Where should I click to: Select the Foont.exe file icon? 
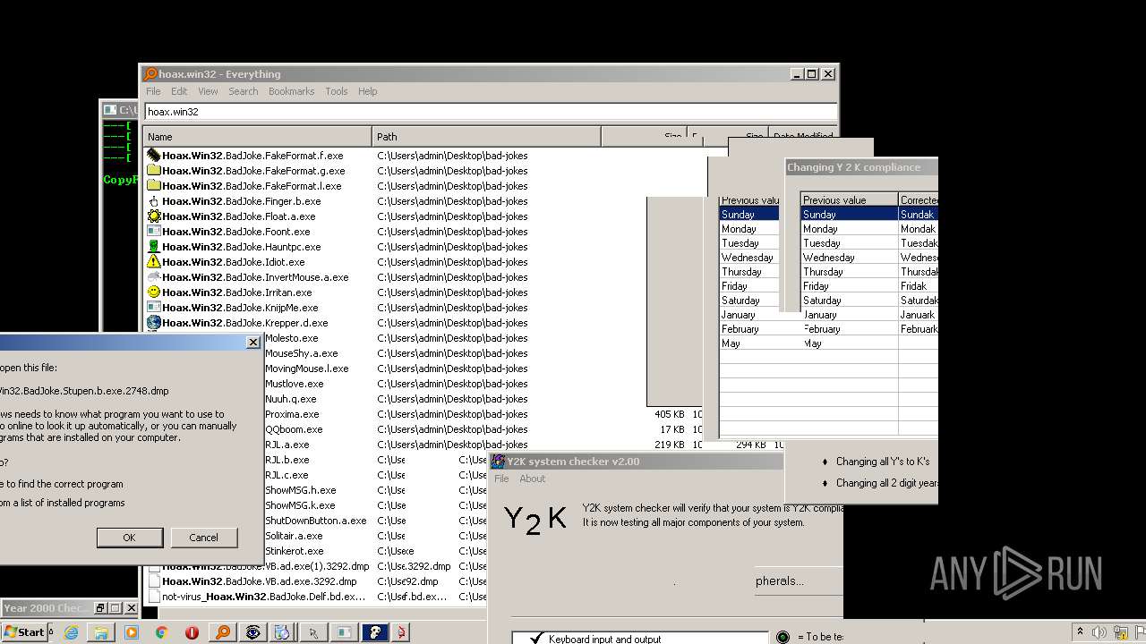pyautogui.click(x=154, y=232)
